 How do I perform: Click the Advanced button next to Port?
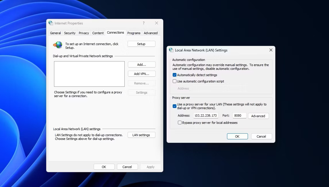coord(258,115)
